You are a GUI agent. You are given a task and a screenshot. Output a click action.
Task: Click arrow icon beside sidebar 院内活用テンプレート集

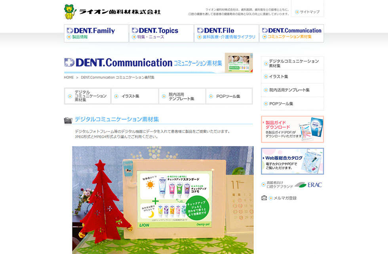(x=266, y=90)
